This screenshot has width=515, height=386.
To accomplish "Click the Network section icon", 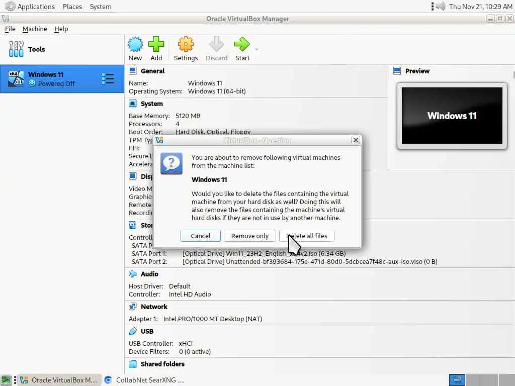I will click(132, 307).
